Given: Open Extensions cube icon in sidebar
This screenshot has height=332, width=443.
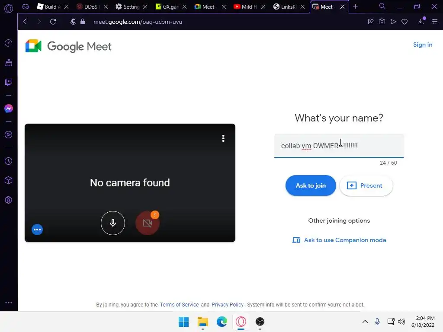Looking at the screenshot, I should tap(9, 180).
